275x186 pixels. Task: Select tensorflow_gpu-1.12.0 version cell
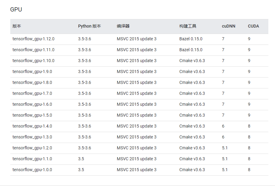(x=34, y=39)
